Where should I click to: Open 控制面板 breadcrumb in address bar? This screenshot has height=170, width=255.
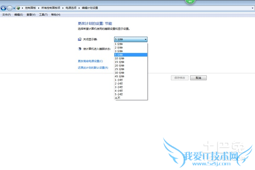(31, 8)
